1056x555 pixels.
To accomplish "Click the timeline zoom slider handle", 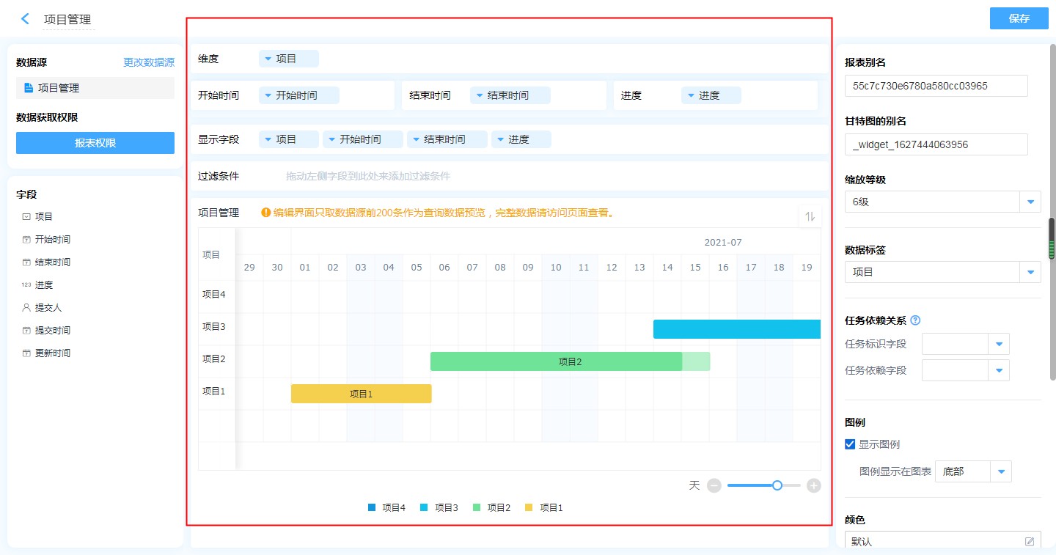I will [777, 485].
